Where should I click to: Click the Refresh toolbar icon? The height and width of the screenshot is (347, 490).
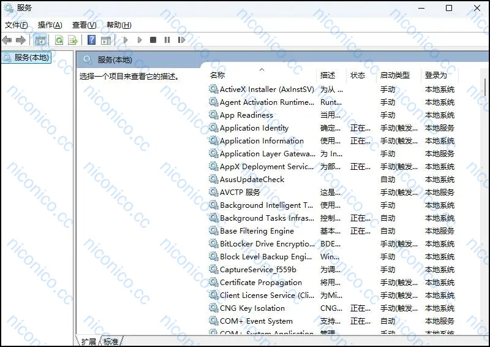(59, 40)
